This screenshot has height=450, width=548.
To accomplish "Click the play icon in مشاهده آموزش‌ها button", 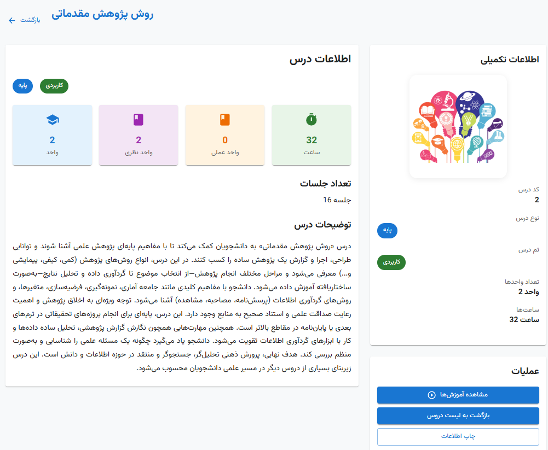I will point(431,395).
